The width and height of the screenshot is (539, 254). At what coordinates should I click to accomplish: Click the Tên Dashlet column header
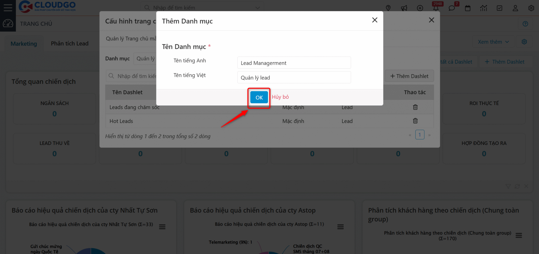pyautogui.click(x=127, y=92)
